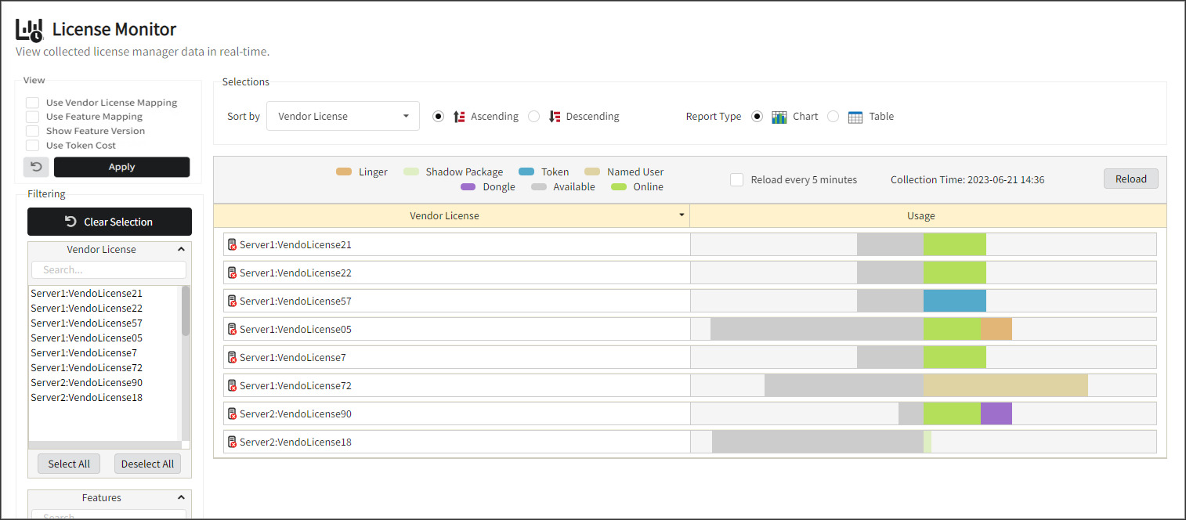Click the license icon for Server1:VendoLicense22 row
Image resolution: width=1186 pixels, height=520 pixels.
pos(232,273)
